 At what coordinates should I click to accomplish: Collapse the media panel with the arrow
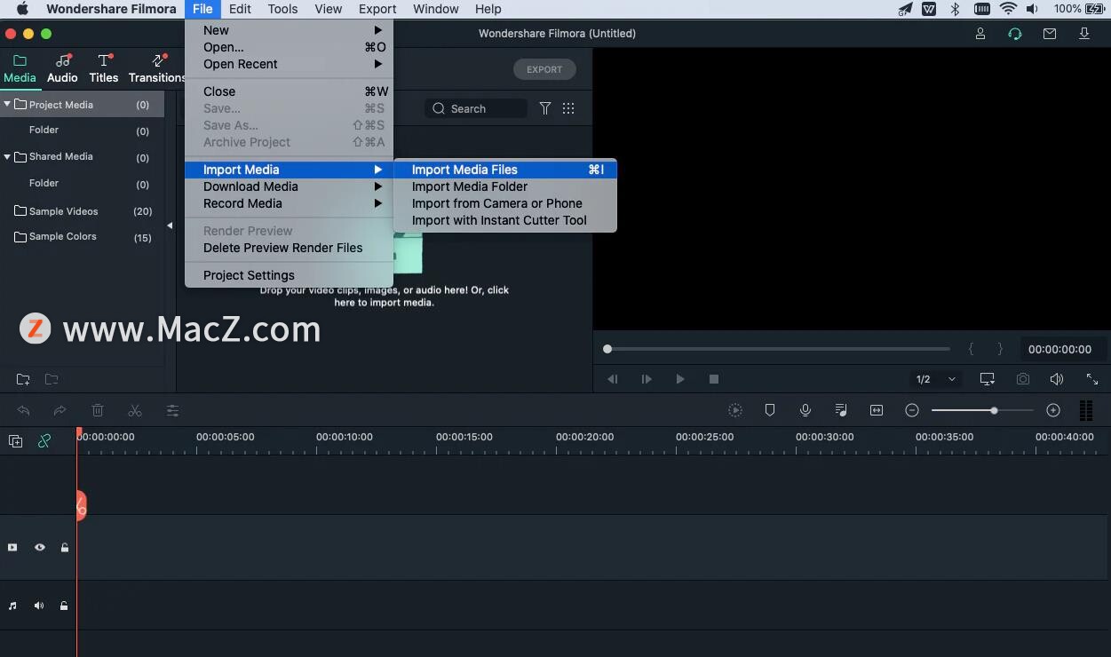(x=170, y=226)
